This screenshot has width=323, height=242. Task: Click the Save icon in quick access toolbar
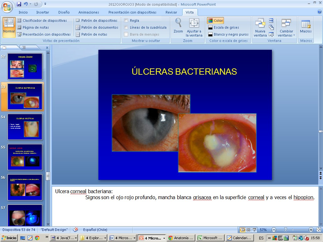pyautogui.click(x=19, y=4)
